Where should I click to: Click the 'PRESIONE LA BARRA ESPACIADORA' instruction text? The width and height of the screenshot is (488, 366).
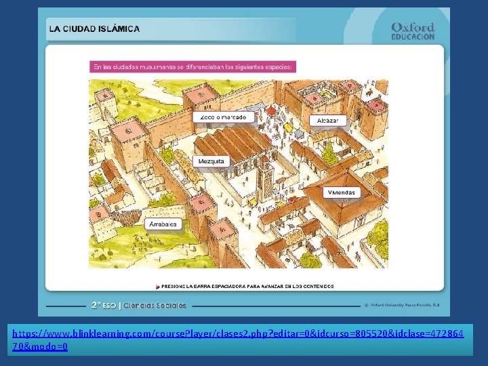point(247,286)
